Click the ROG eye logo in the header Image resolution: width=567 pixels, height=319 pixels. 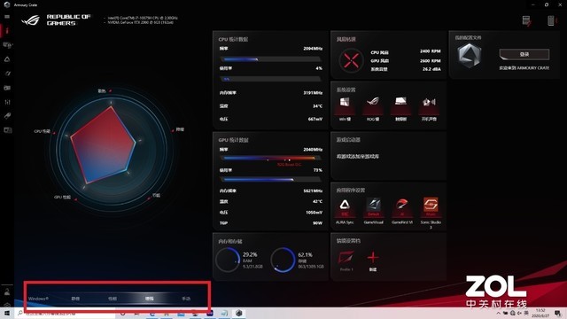point(30,19)
